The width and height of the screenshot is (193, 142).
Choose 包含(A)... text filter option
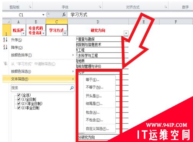pyautogui.click(x=93, y=113)
